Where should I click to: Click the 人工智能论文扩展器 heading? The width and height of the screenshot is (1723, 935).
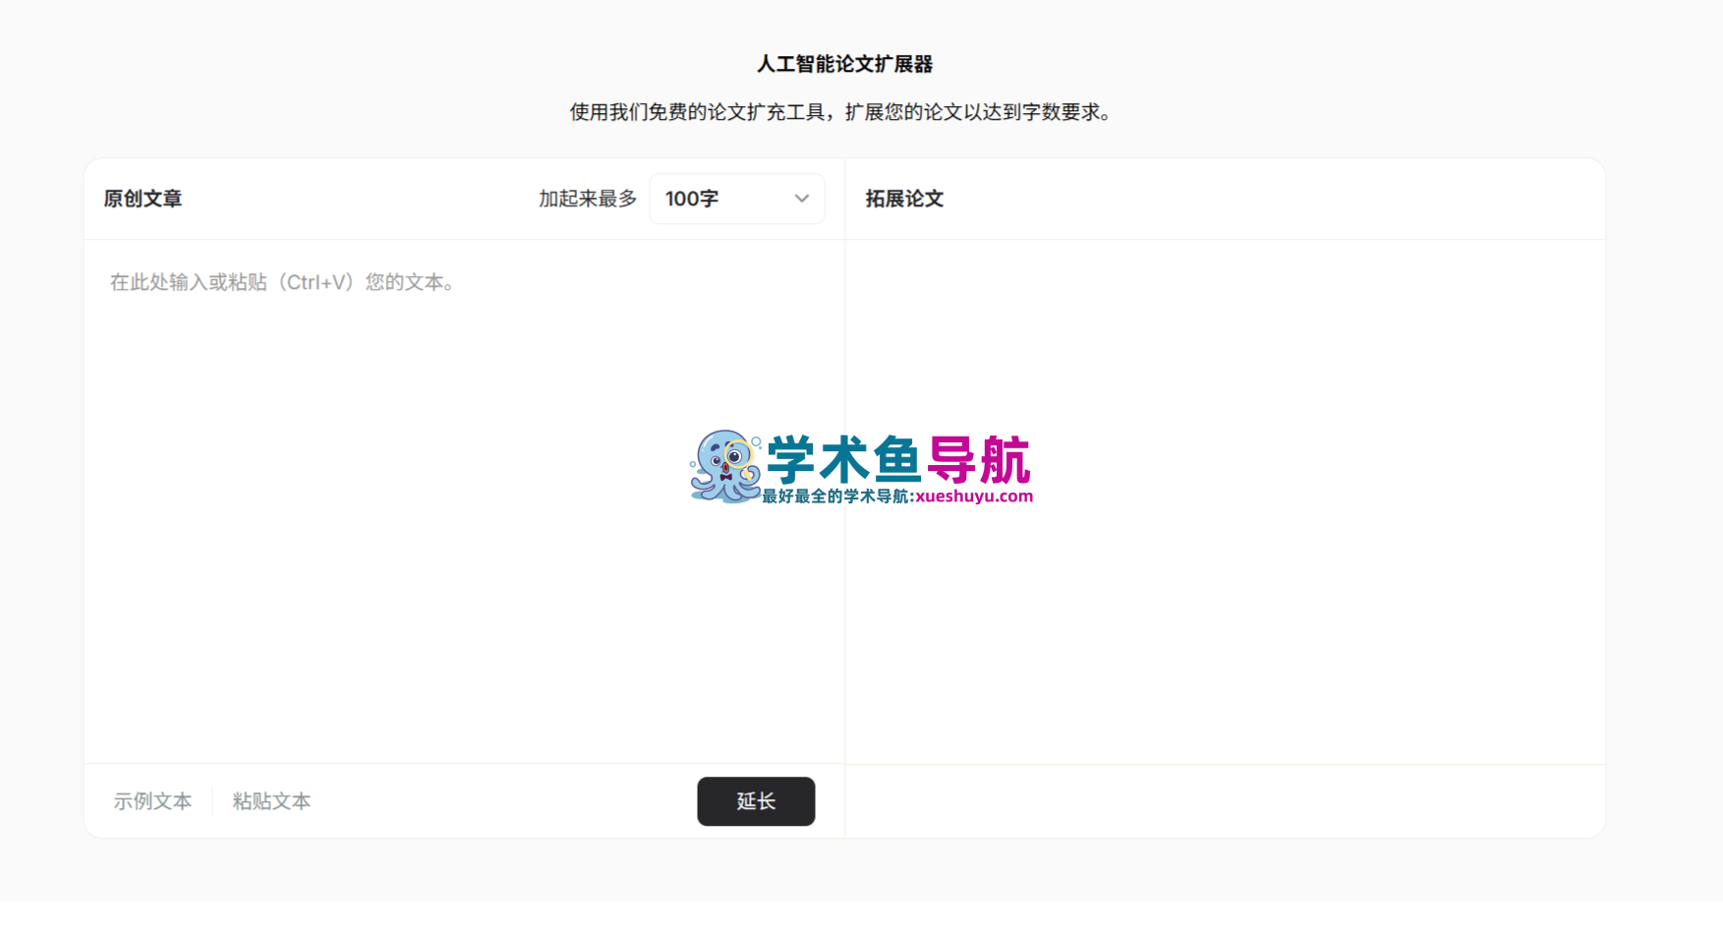tap(844, 64)
